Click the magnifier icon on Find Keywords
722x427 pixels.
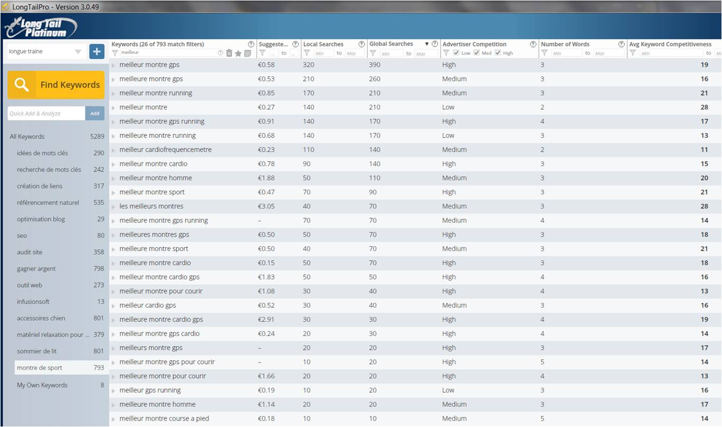22,85
